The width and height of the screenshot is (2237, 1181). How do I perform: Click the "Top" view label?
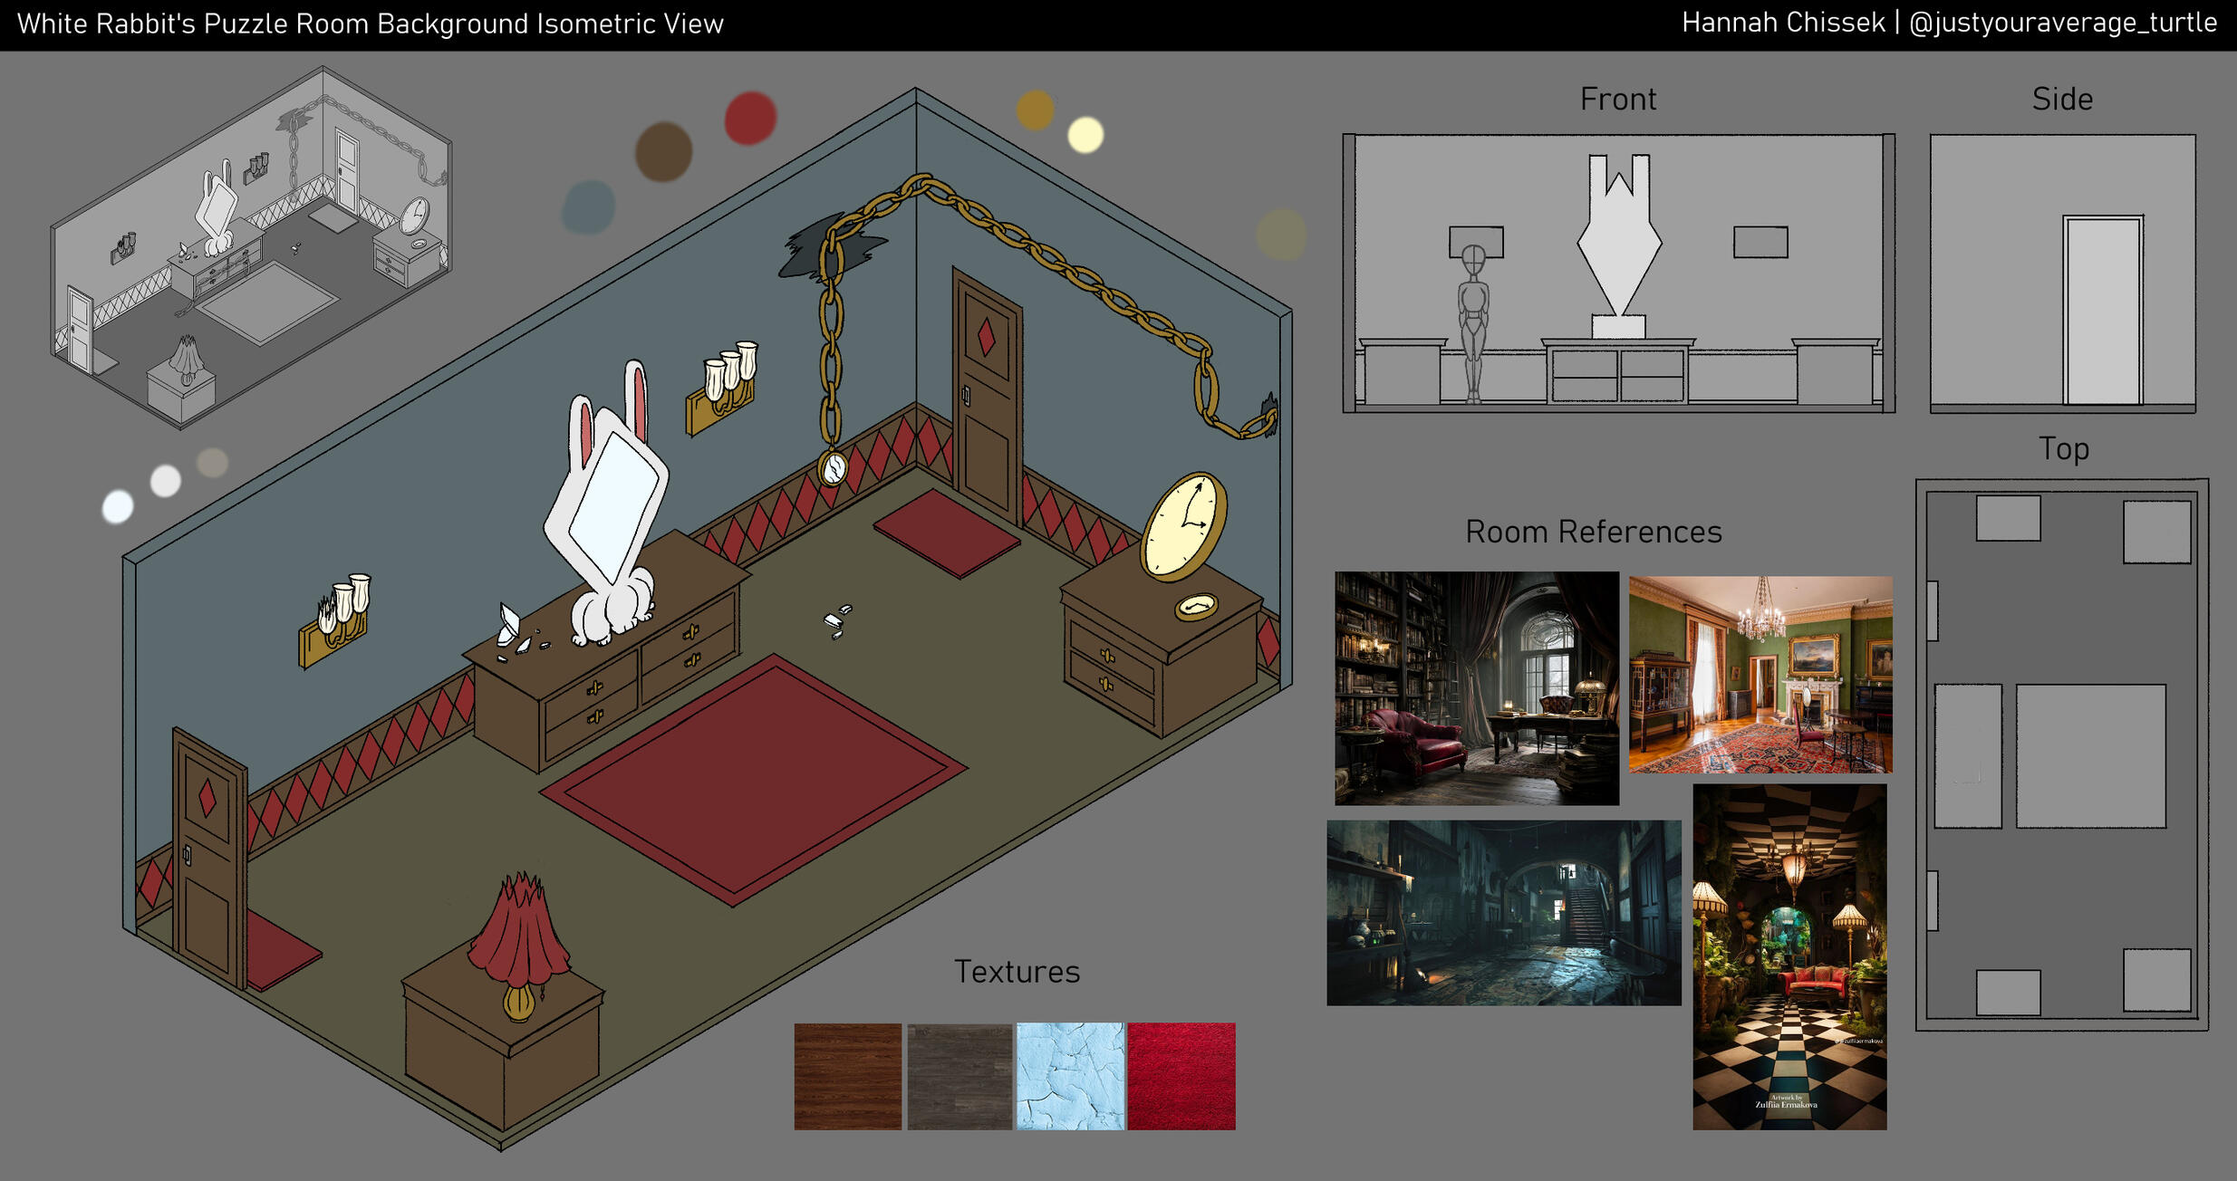pos(2064,449)
